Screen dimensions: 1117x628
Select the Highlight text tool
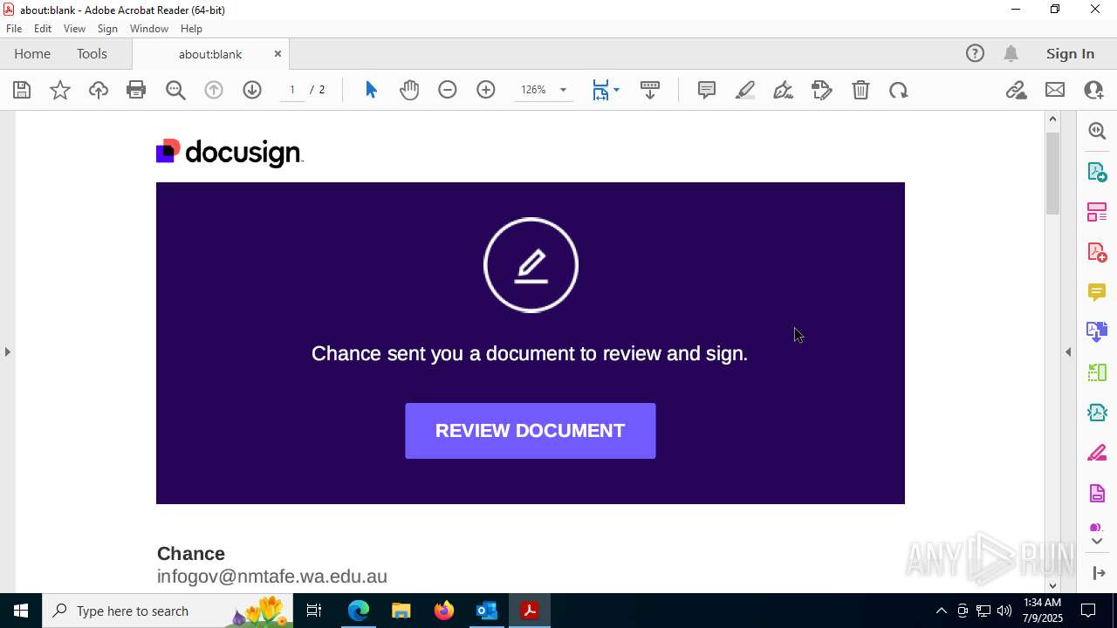pyautogui.click(x=745, y=90)
